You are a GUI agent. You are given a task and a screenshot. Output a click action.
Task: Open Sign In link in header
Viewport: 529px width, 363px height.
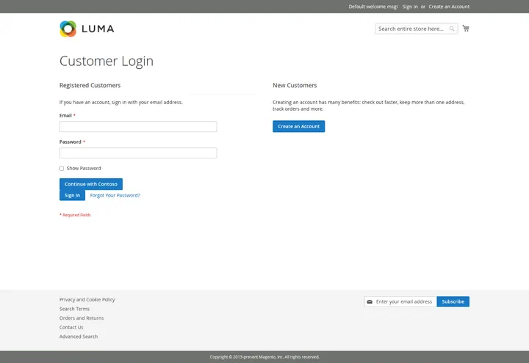(410, 7)
